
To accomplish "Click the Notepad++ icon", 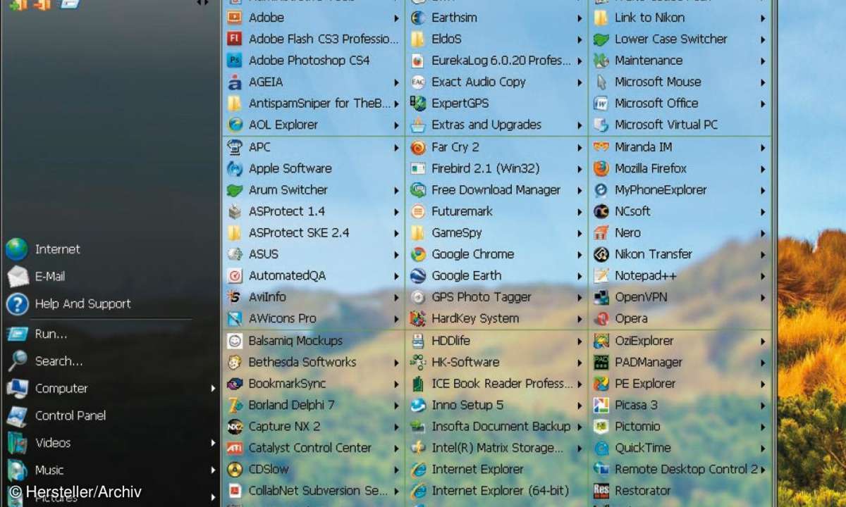I will [x=601, y=276].
